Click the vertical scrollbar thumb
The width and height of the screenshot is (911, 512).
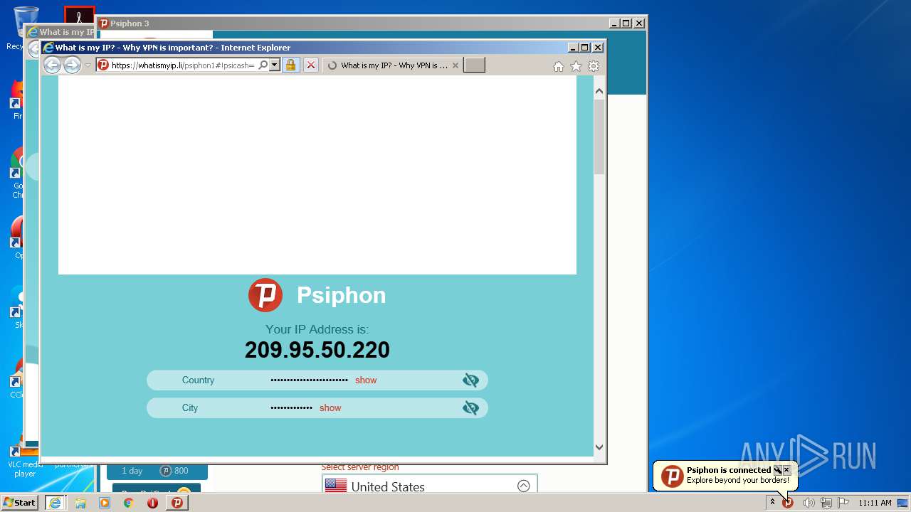tap(599, 137)
